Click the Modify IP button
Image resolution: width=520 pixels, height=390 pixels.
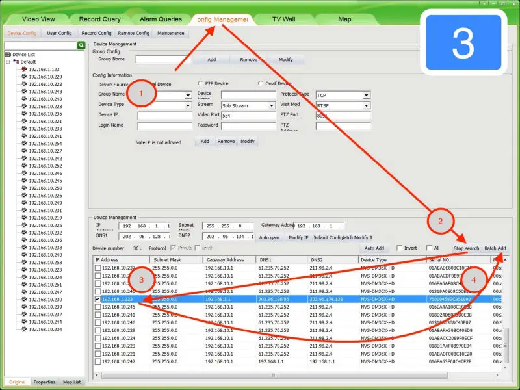click(x=298, y=237)
